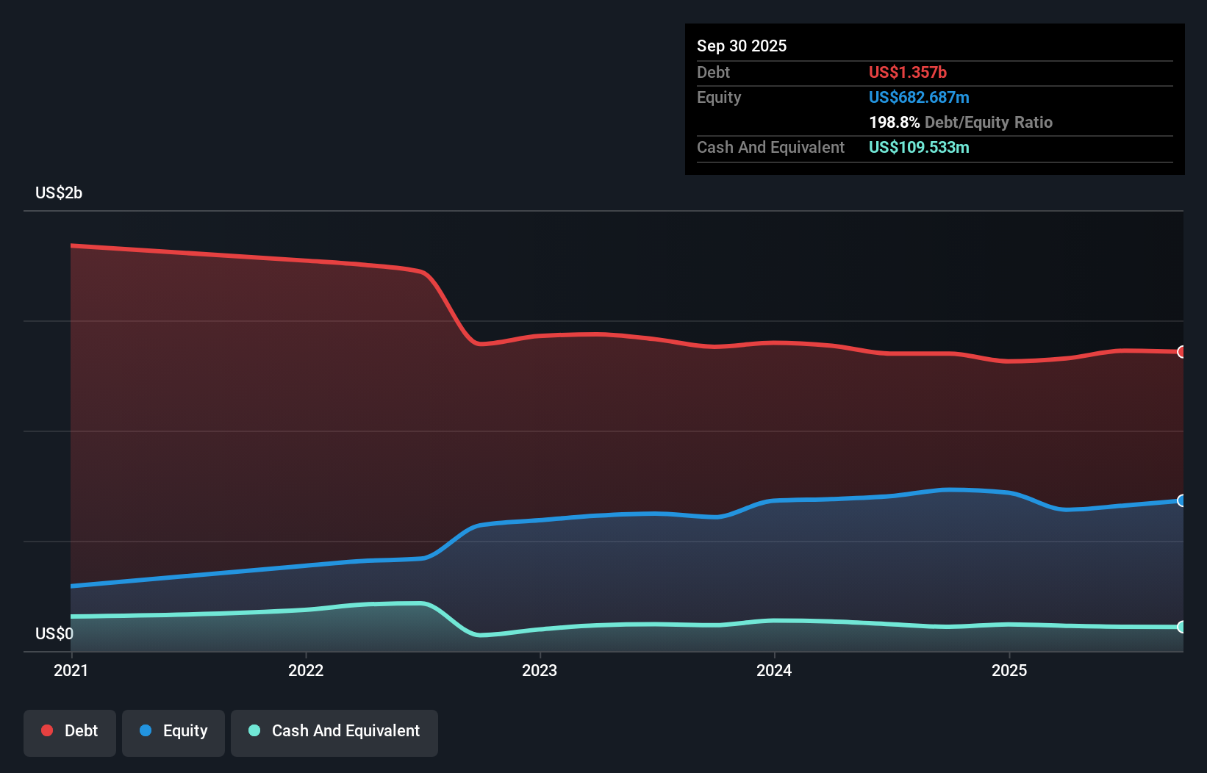Click the teal Cash And Equivalent legend dot

coord(254,731)
